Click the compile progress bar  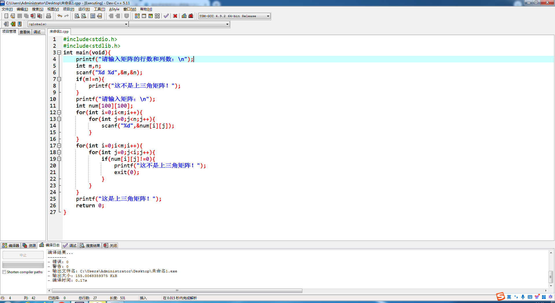point(23,265)
